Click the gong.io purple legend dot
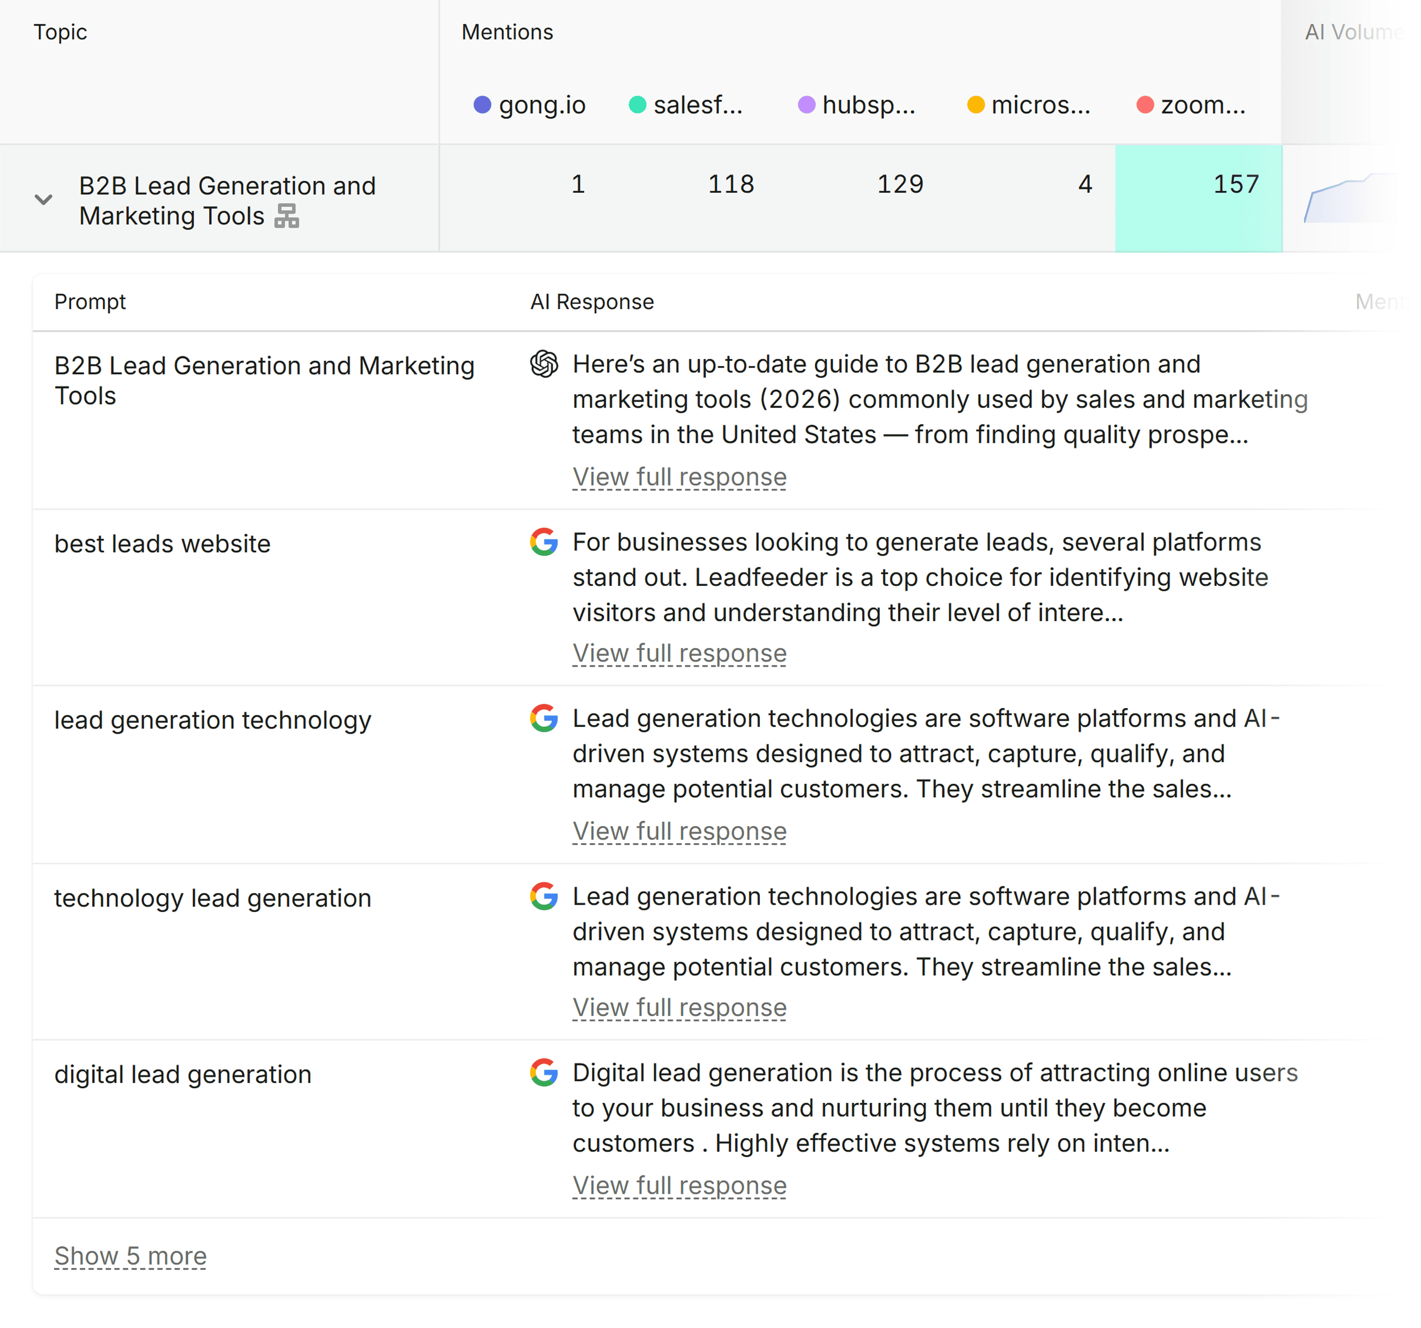The width and height of the screenshot is (1421, 1328). 483,105
